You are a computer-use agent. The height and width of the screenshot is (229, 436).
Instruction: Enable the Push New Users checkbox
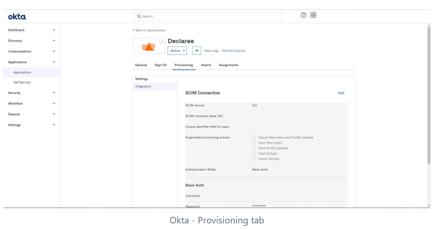(x=254, y=143)
